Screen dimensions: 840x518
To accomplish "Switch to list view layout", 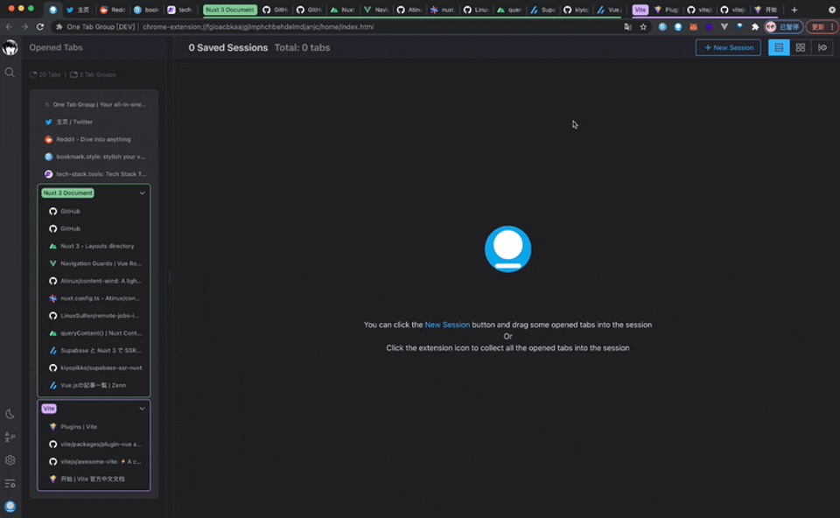I will point(779,47).
